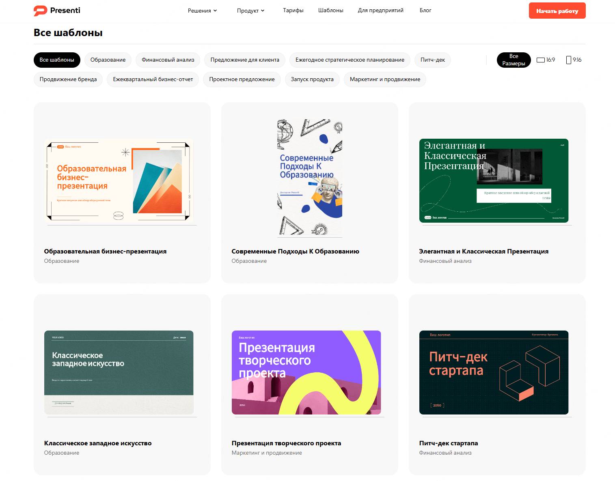Click the Presenti logo icon

tap(40, 11)
